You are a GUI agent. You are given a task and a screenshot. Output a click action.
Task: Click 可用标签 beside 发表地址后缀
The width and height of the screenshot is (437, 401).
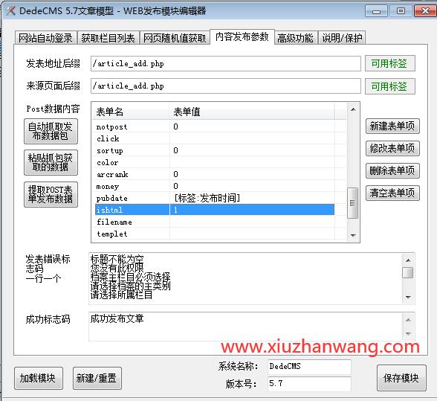(x=390, y=64)
